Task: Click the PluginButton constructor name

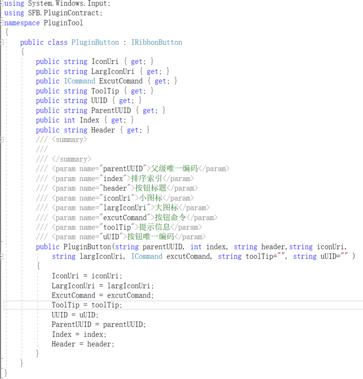Action: (87, 247)
